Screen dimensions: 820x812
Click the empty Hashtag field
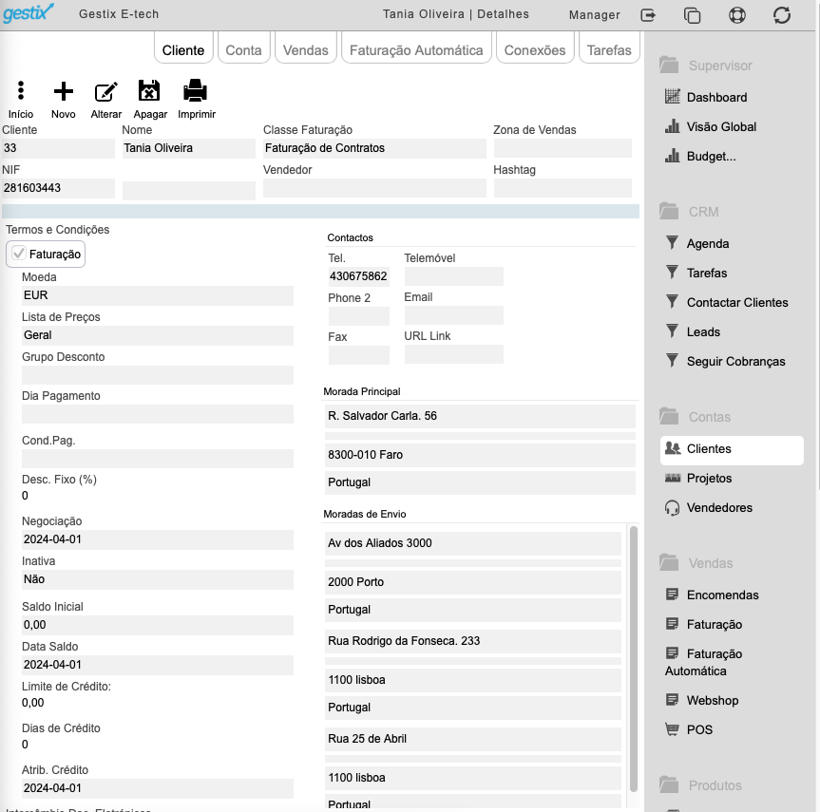tap(563, 188)
